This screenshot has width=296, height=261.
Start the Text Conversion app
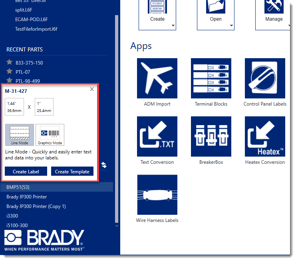tap(157, 136)
